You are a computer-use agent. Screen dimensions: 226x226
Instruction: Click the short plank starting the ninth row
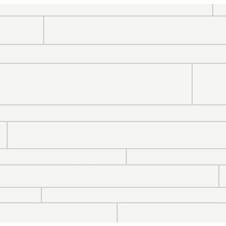(21, 195)
